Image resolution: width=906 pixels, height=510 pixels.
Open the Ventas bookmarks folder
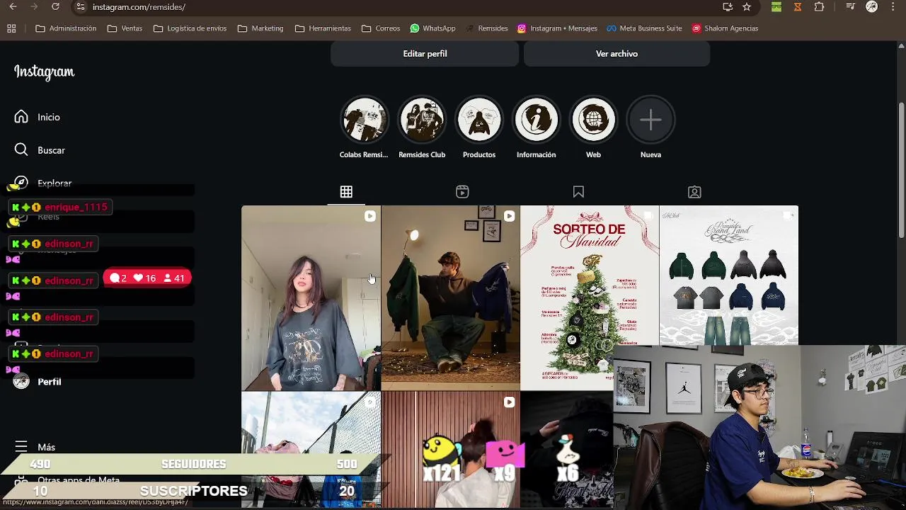(x=125, y=28)
